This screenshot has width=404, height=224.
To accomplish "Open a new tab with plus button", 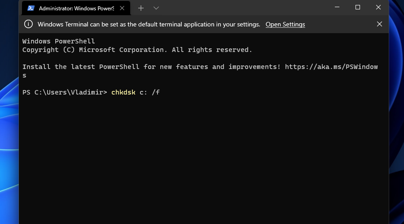I will coord(141,8).
